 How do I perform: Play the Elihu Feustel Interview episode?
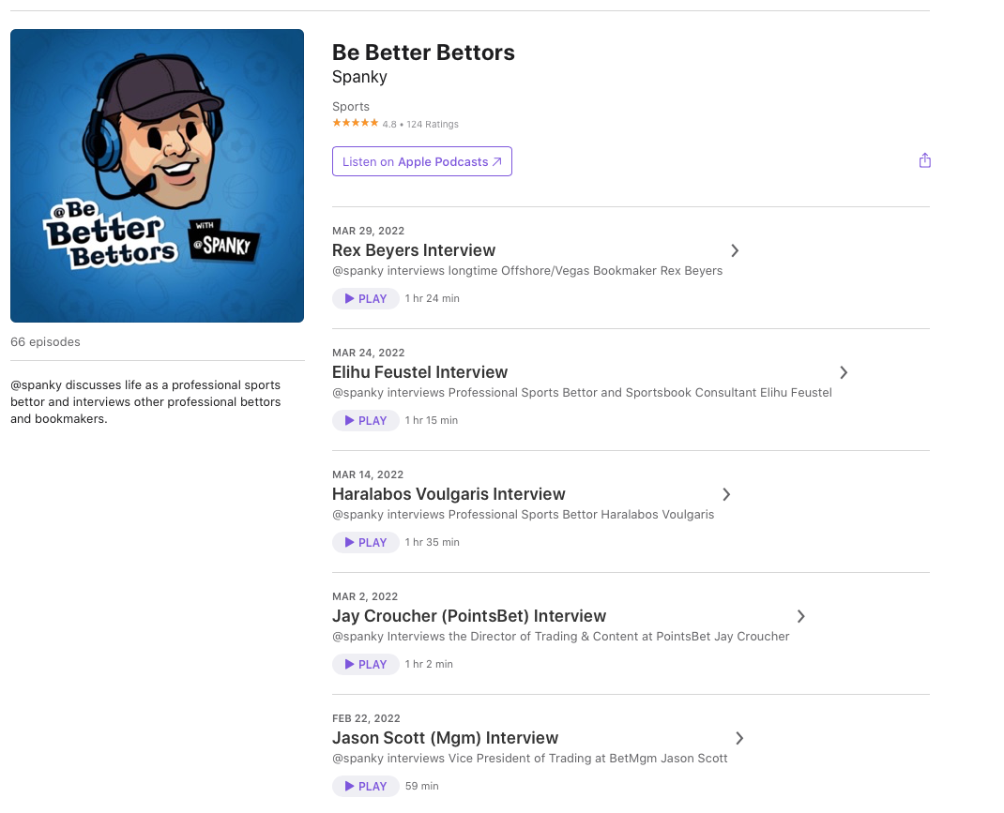(x=366, y=421)
